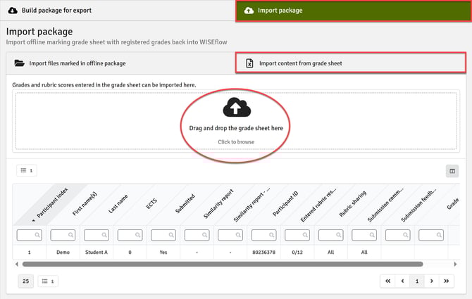Go to the previous page of results
472x299 pixels.
(402, 281)
